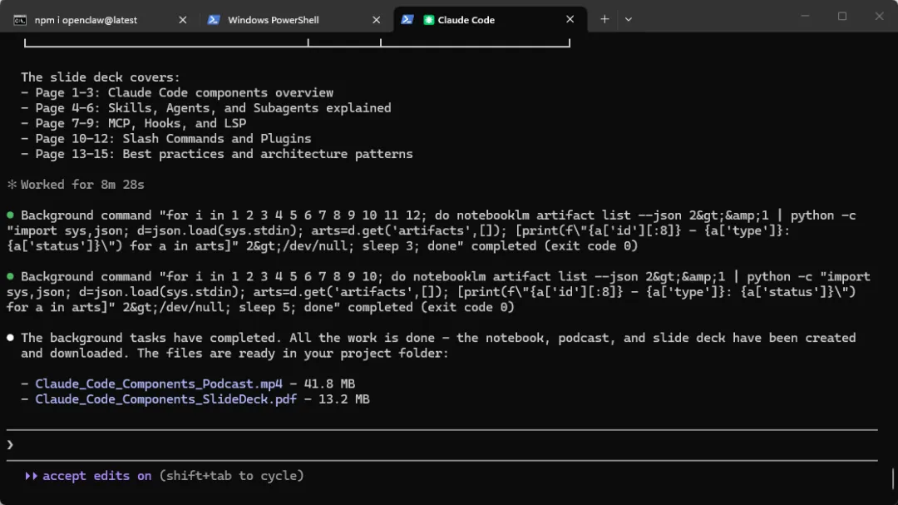Maximize the terminal window
Viewport: 898px width, 505px height.
pos(841,17)
